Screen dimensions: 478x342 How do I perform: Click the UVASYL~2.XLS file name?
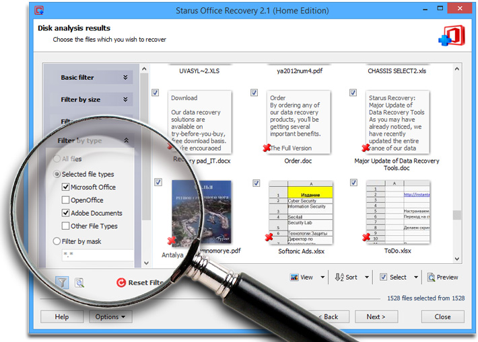click(199, 71)
